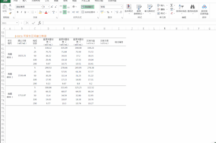Click the Find and Select binoculars icon
The image size is (216, 143).
click(192, 8)
